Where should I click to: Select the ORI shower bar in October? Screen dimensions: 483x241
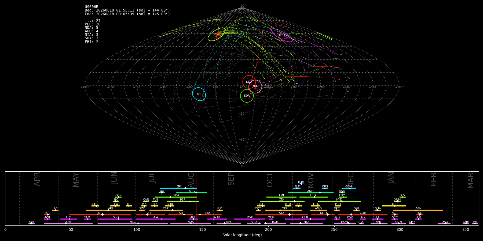click(283, 210)
